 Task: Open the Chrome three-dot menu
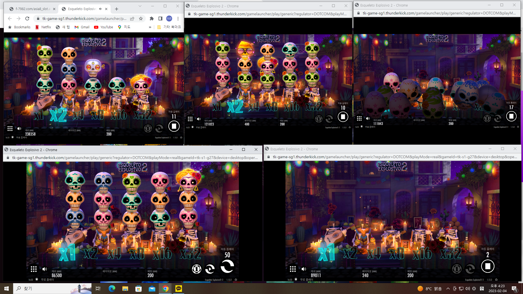tap(178, 19)
